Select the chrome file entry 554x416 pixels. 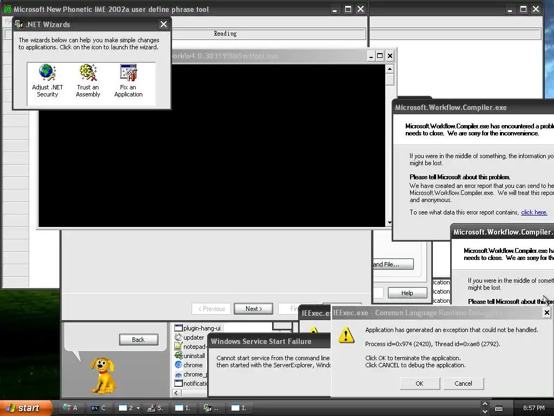point(189,365)
